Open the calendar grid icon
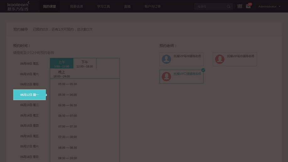This screenshot has height=162, width=288. point(240,6)
